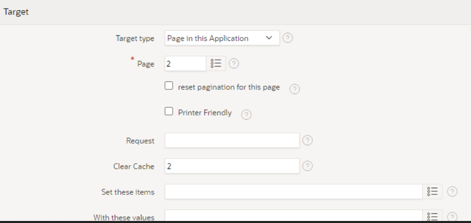Image resolution: width=471 pixels, height=223 pixels.
Task: Click the With these values text field
Action: pyautogui.click(x=294, y=216)
